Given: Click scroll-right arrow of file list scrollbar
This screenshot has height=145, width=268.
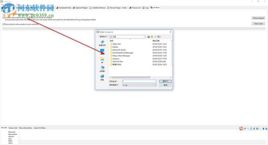Looking at the screenshot, I should [170, 77].
